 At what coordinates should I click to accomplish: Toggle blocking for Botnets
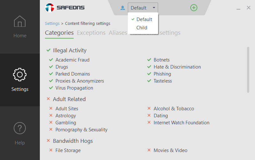(x=149, y=60)
